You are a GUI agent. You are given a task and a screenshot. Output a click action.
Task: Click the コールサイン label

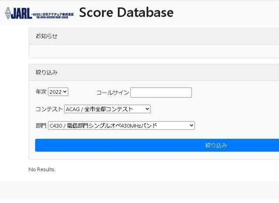[x=112, y=92]
